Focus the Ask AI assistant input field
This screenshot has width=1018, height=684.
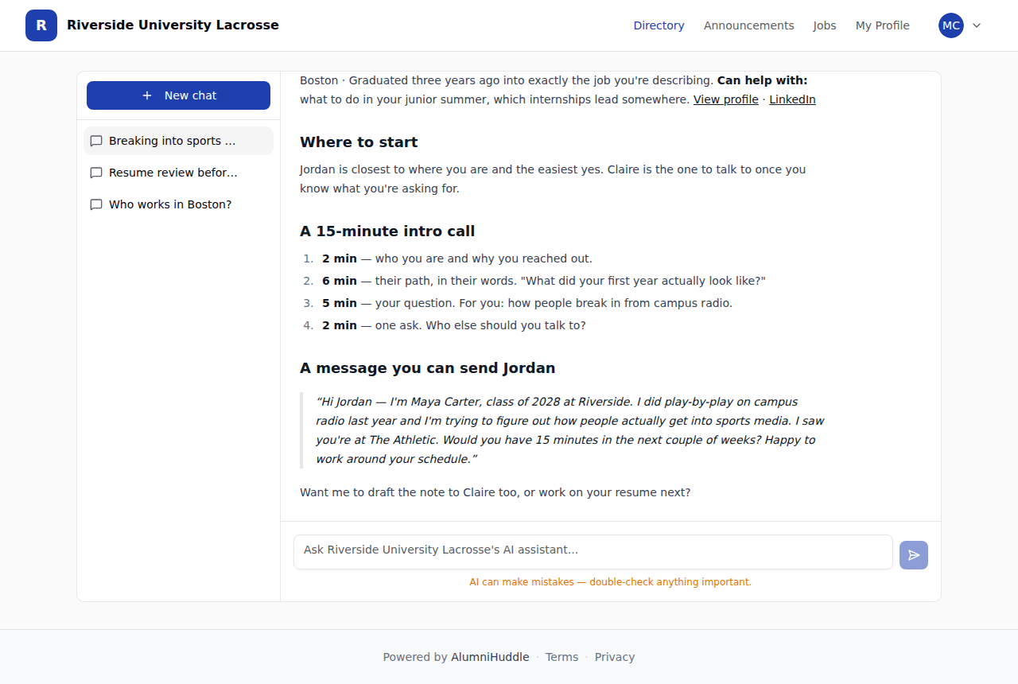pos(593,552)
